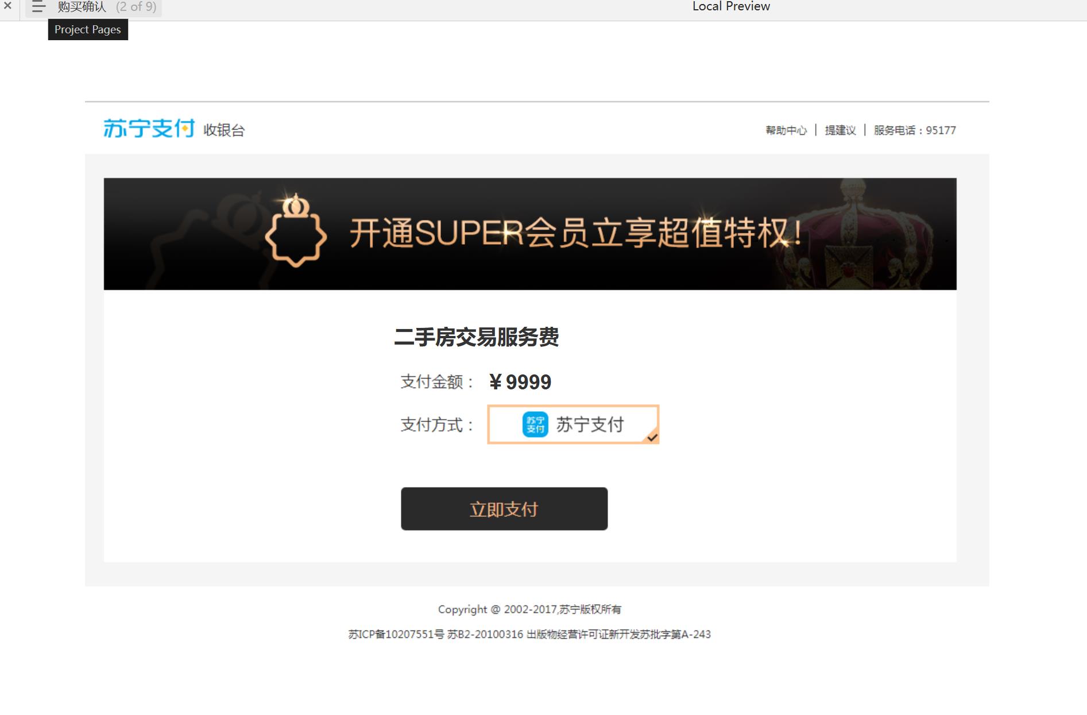Click the ￥9999 payment amount
Viewport: 1087px width, 715px height.
pyautogui.click(x=520, y=382)
